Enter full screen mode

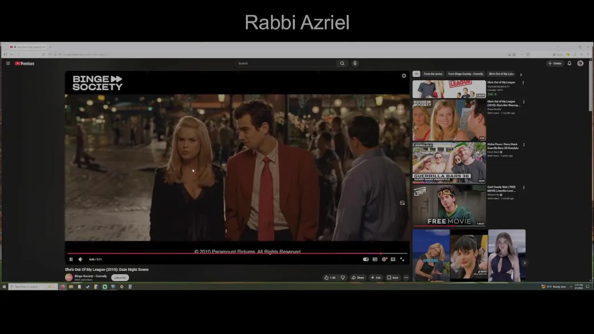402,259
